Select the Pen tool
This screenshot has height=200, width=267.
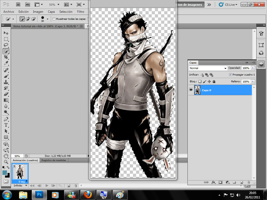click(x=6, y=119)
